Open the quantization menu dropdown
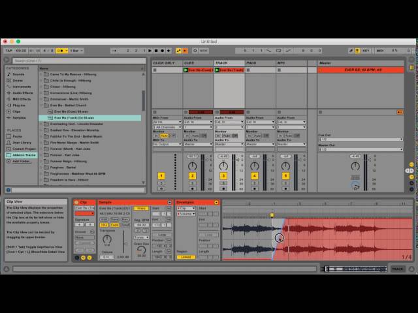 [x=77, y=51]
